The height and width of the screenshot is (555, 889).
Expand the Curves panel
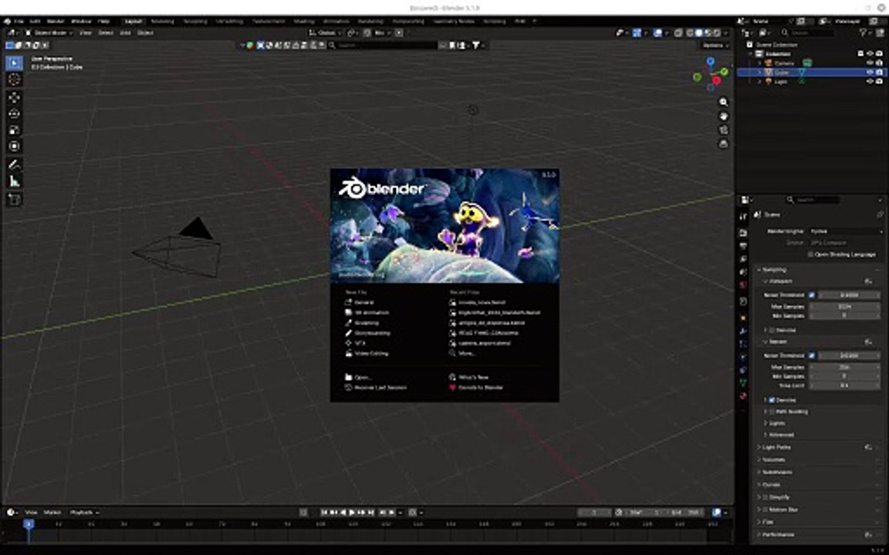pos(771,485)
